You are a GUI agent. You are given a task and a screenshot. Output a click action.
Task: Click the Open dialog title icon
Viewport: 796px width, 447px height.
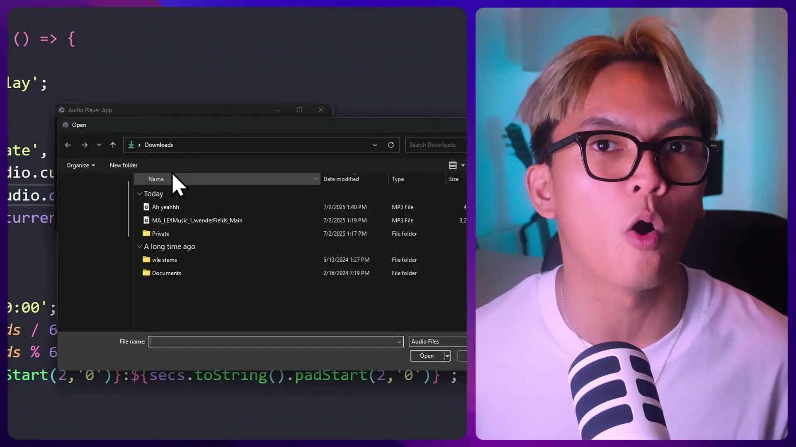66,125
